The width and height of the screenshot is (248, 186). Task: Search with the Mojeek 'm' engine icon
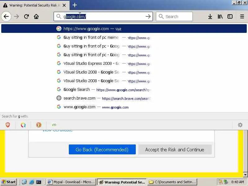pyautogui.click(x=54, y=125)
